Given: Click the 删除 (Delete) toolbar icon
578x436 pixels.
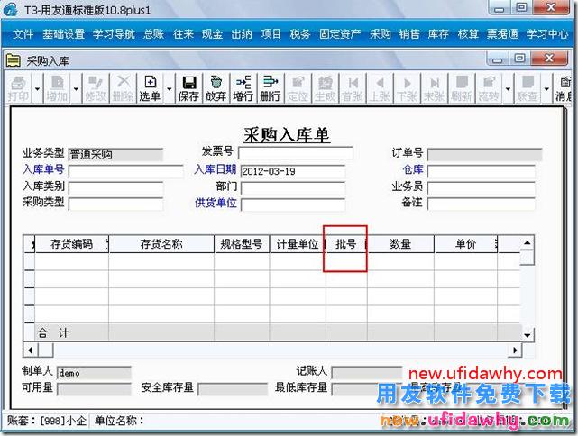Looking at the screenshot, I should pyautogui.click(x=123, y=88).
